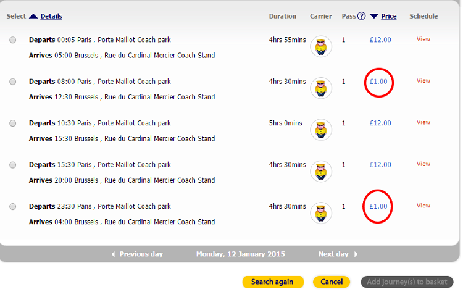
Task: Click the Previous day left arrow
Action: click(113, 254)
